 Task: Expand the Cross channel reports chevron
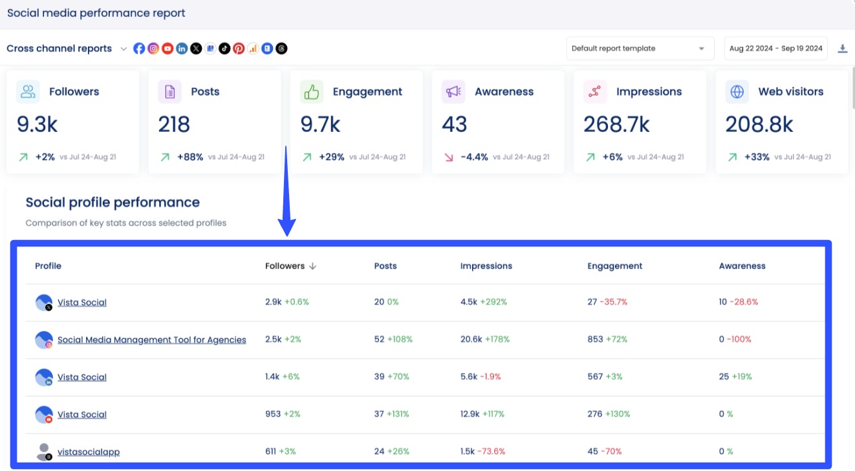pyautogui.click(x=124, y=49)
